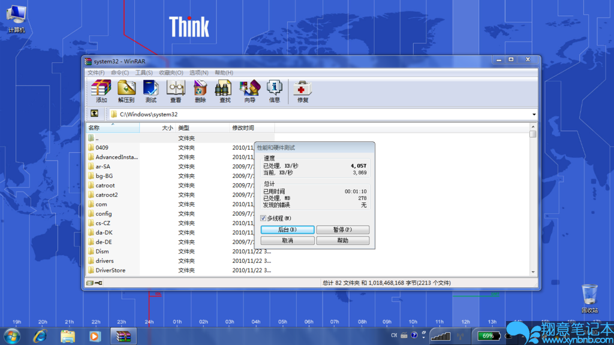Click the 帮助 button in benchmark dialog
Viewport: 614px width, 345px height.
(x=342, y=241)
